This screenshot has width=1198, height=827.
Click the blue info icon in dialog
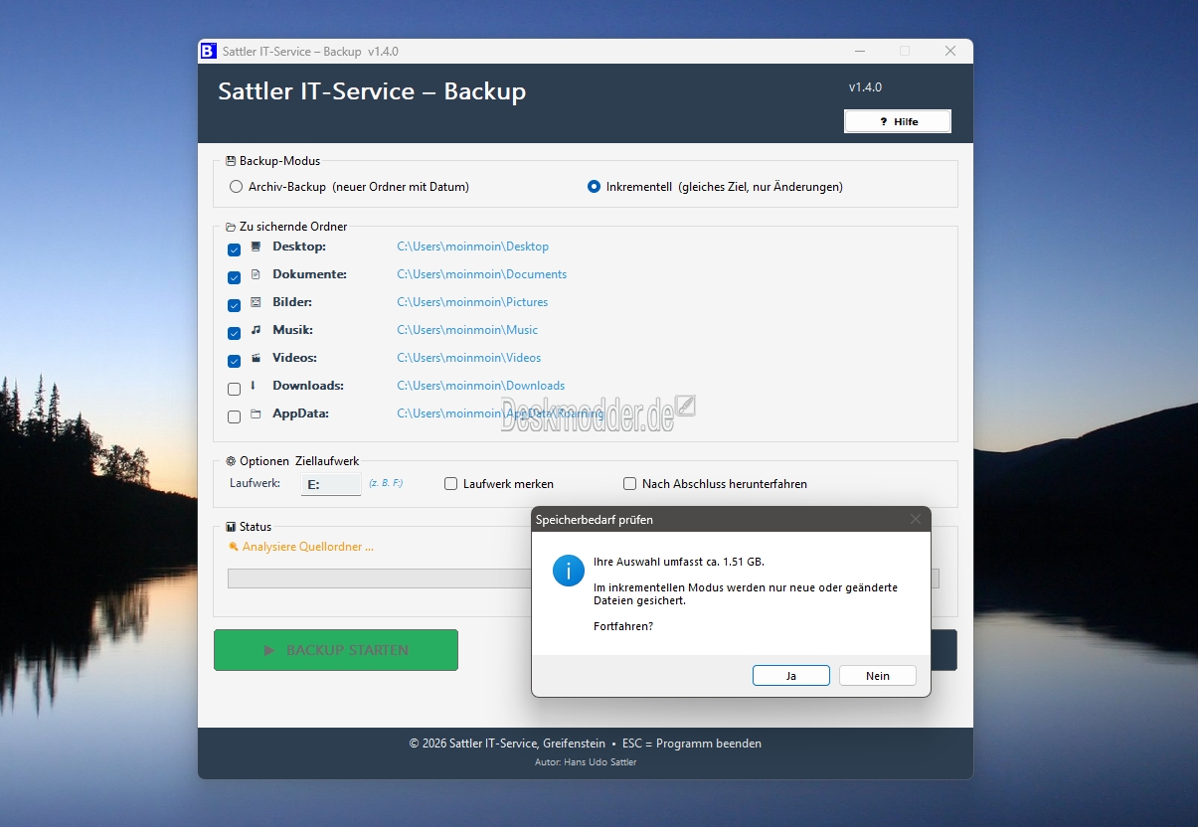click(x=569, y=571)
